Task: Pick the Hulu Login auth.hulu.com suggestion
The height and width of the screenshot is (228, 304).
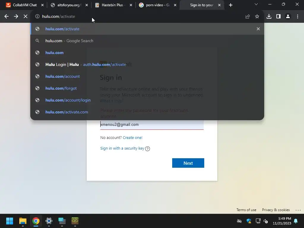Action: (x=147, y=64)
